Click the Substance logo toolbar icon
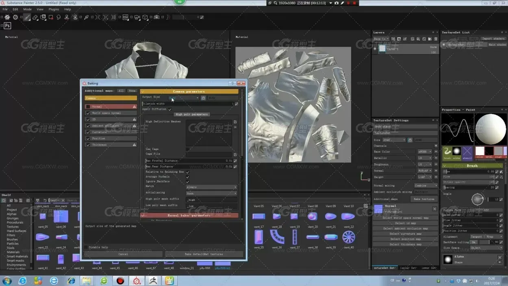 pos(7,17)
